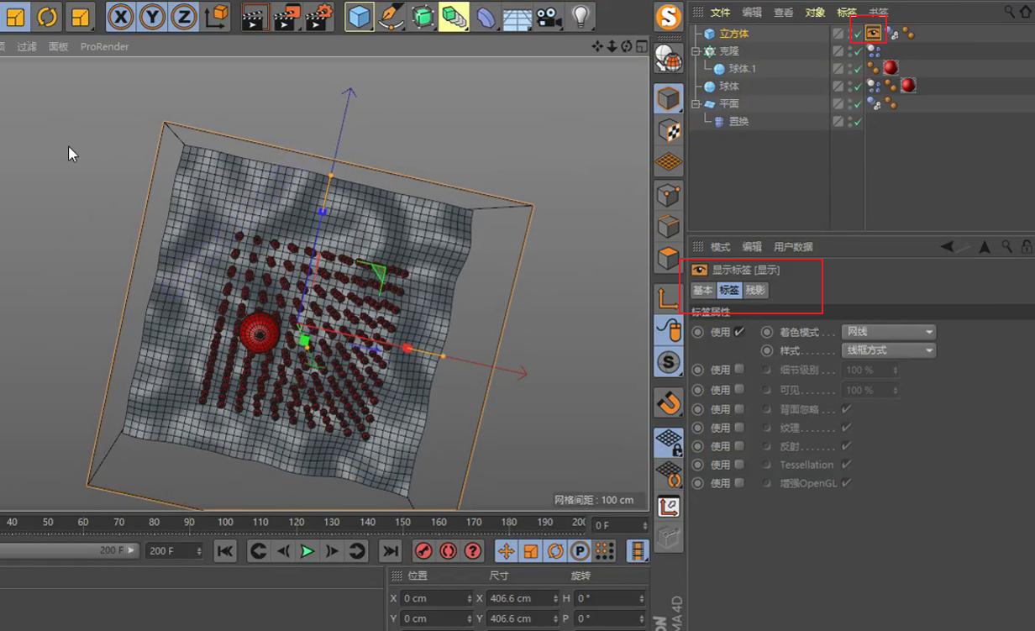Click the Record Active Objects keyframe button
Viewport: 1035px width, 631px height.
click(x=423, y=551)
